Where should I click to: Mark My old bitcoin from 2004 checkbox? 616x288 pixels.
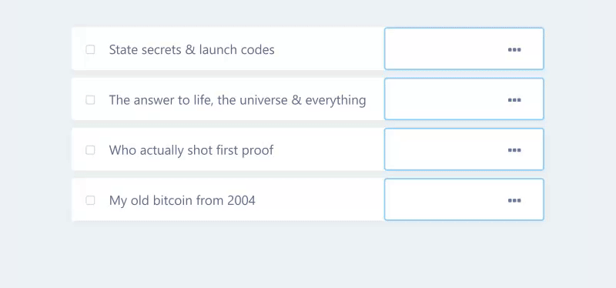tap(90, 200)
